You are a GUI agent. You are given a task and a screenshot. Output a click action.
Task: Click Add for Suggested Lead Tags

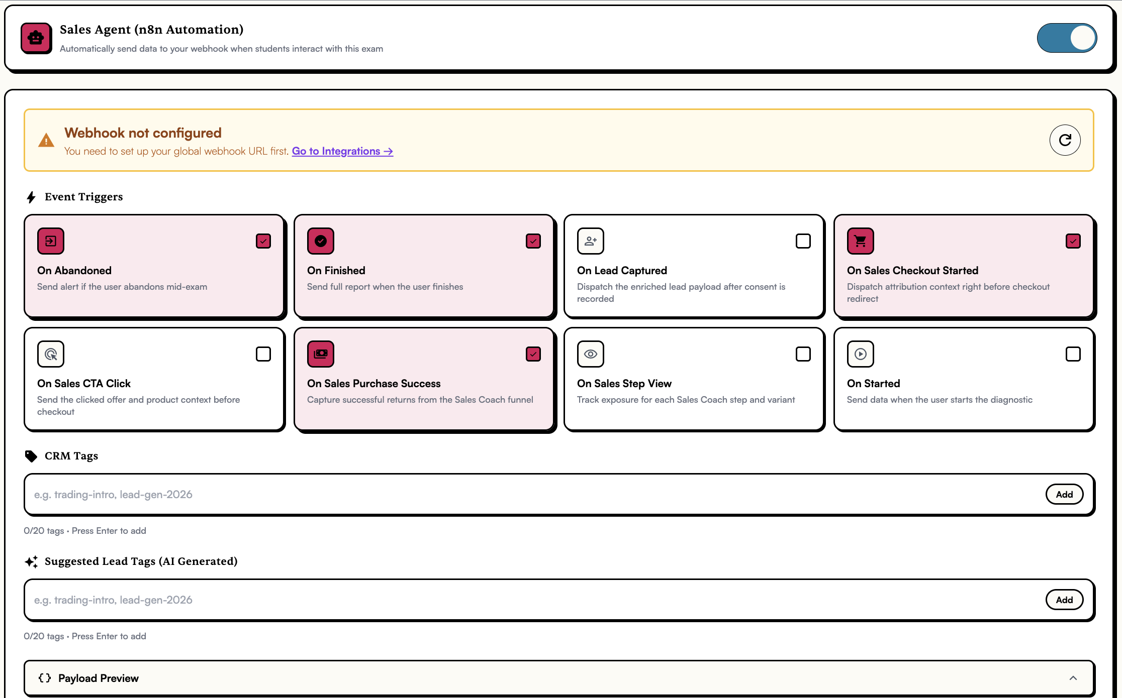pyautogui.click(x=1064, y=600)
